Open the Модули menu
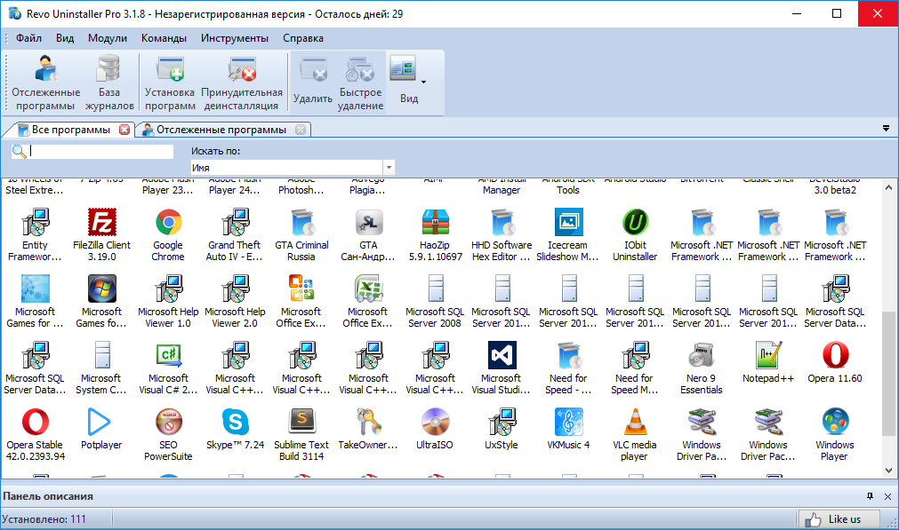 click(108, 38)
